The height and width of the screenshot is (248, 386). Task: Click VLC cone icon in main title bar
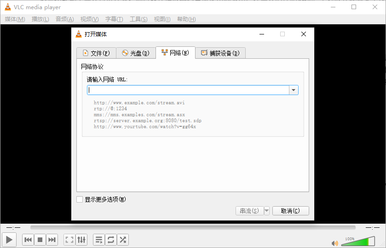point(8,7)
